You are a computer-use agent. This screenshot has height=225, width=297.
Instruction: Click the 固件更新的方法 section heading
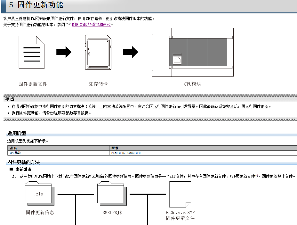(x=24, y=162)
